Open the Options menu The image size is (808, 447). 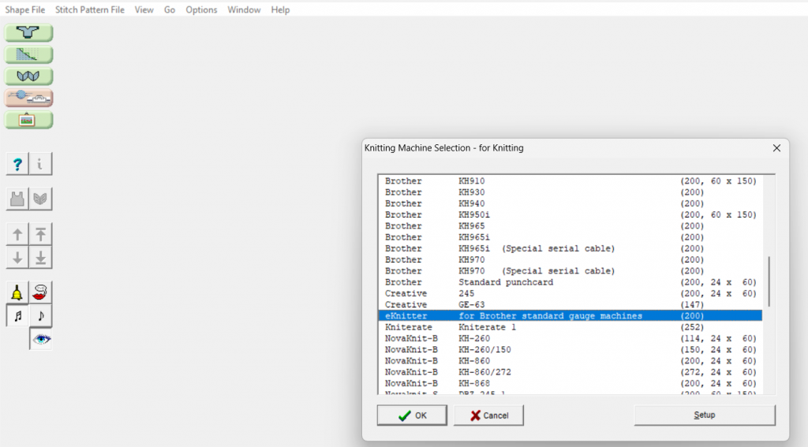[201, 9]
